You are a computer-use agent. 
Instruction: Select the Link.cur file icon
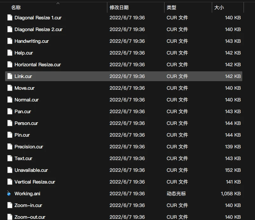coord(10,76)
